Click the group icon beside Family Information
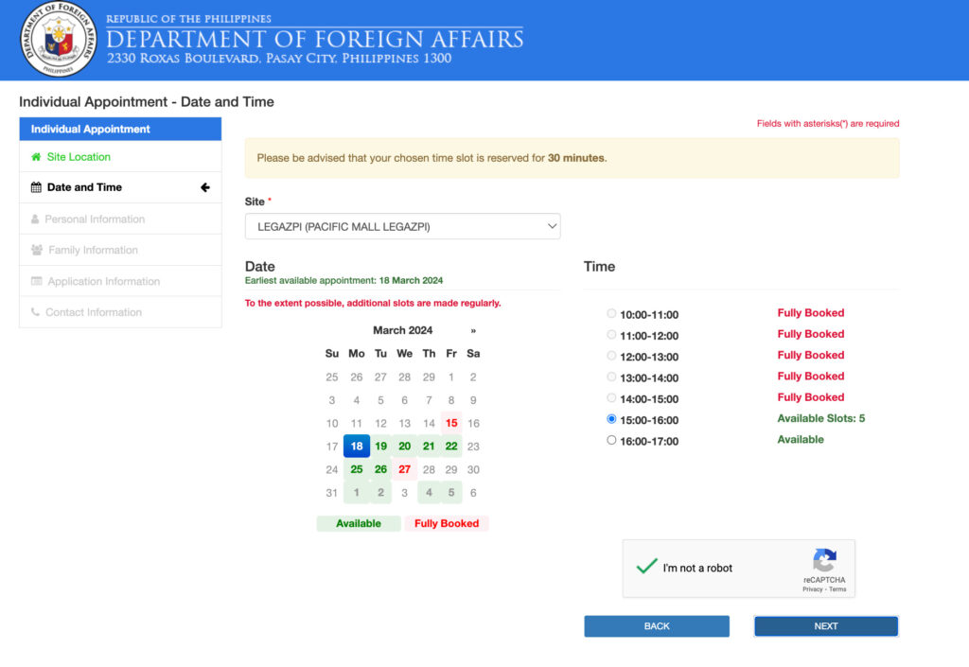The image size is (969, 667). pos(36,250)
